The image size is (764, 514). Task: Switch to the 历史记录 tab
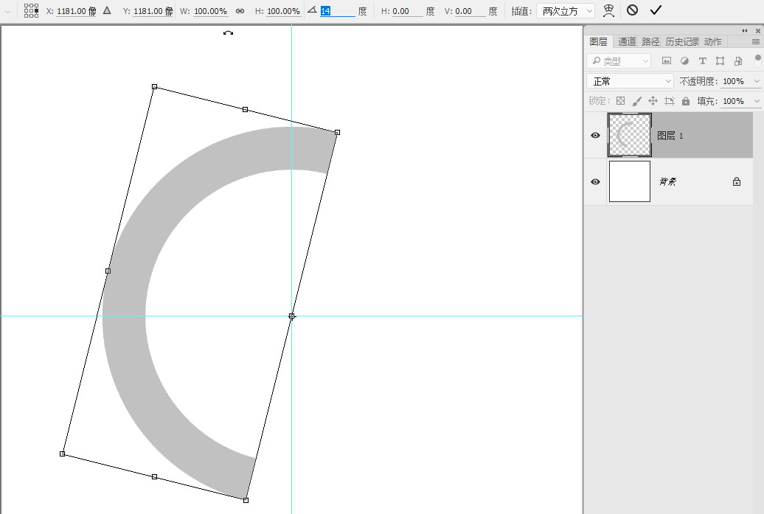(681, 42)
